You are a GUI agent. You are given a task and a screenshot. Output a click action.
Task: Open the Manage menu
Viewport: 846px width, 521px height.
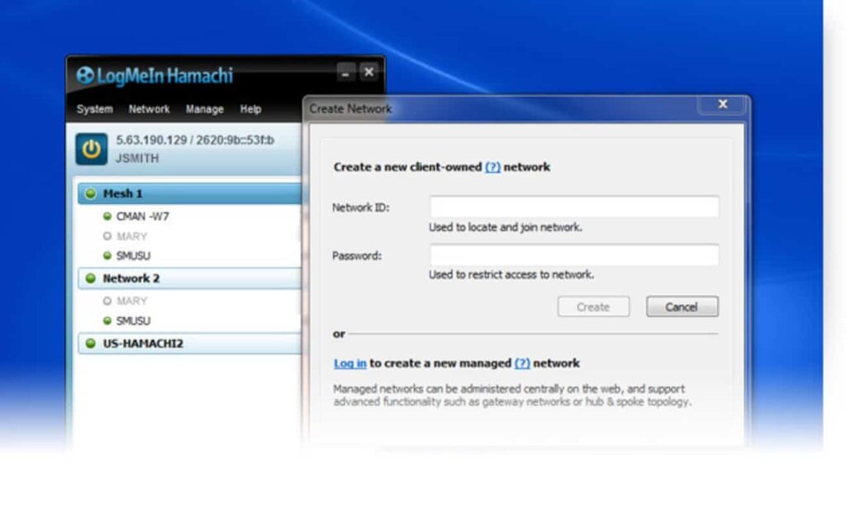point(204,109)
